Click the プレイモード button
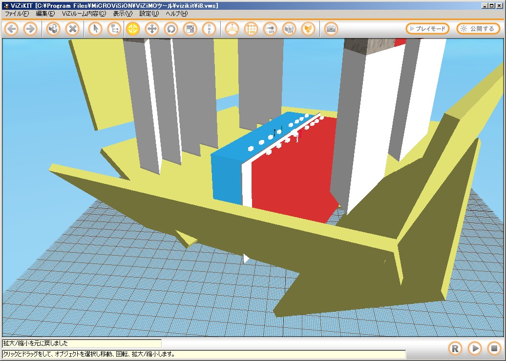 point(427,29)
